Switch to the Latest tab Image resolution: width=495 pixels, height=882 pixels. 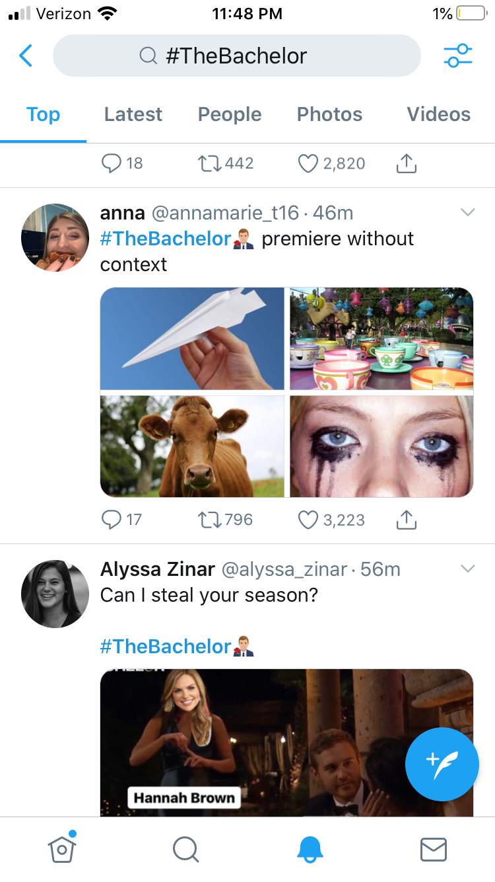133,114
